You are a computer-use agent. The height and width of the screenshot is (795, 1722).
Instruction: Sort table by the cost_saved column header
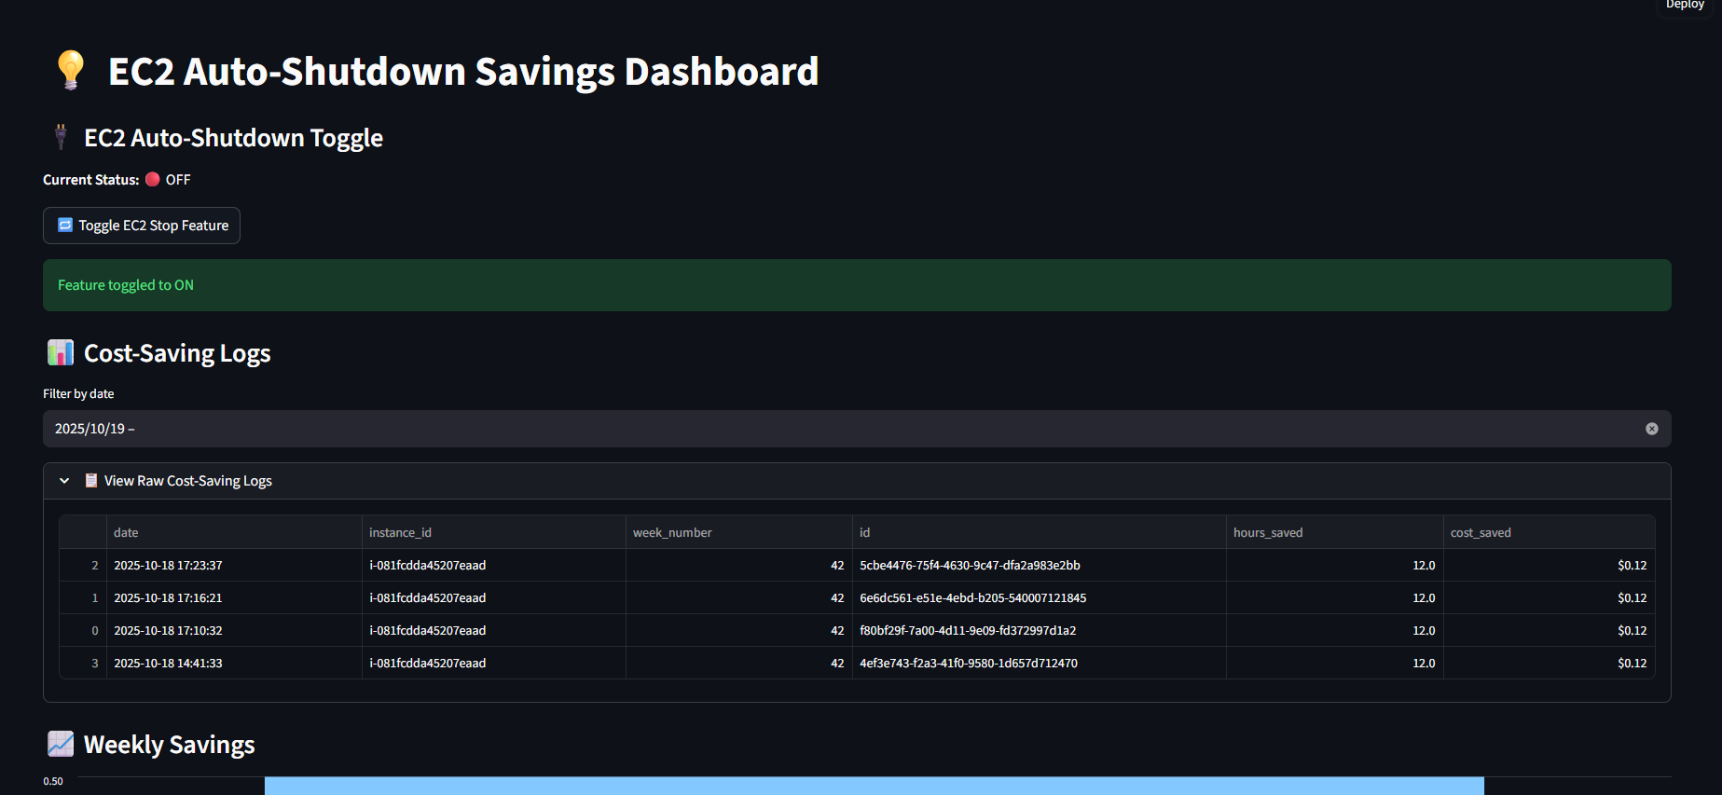[1549, 532]
